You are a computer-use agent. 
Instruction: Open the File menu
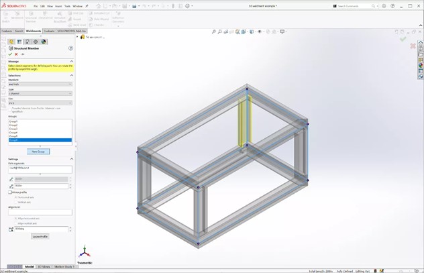coord(36,6)
